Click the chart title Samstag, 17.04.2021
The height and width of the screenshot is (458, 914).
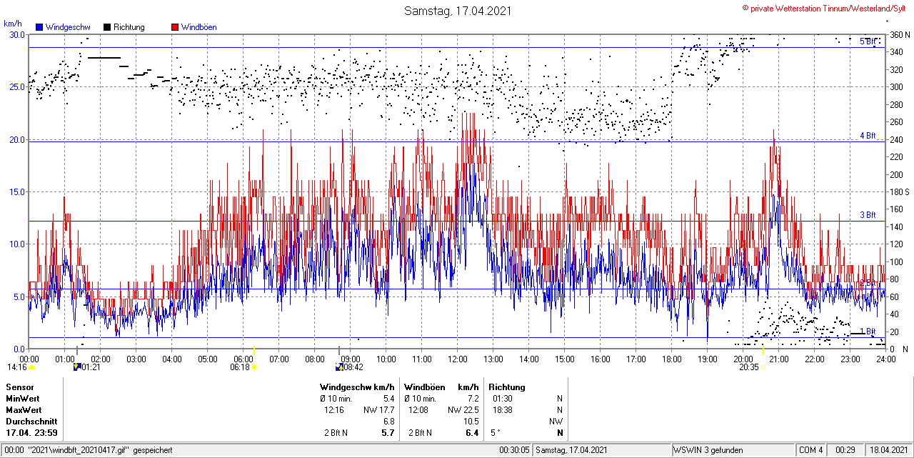point(458,11)
